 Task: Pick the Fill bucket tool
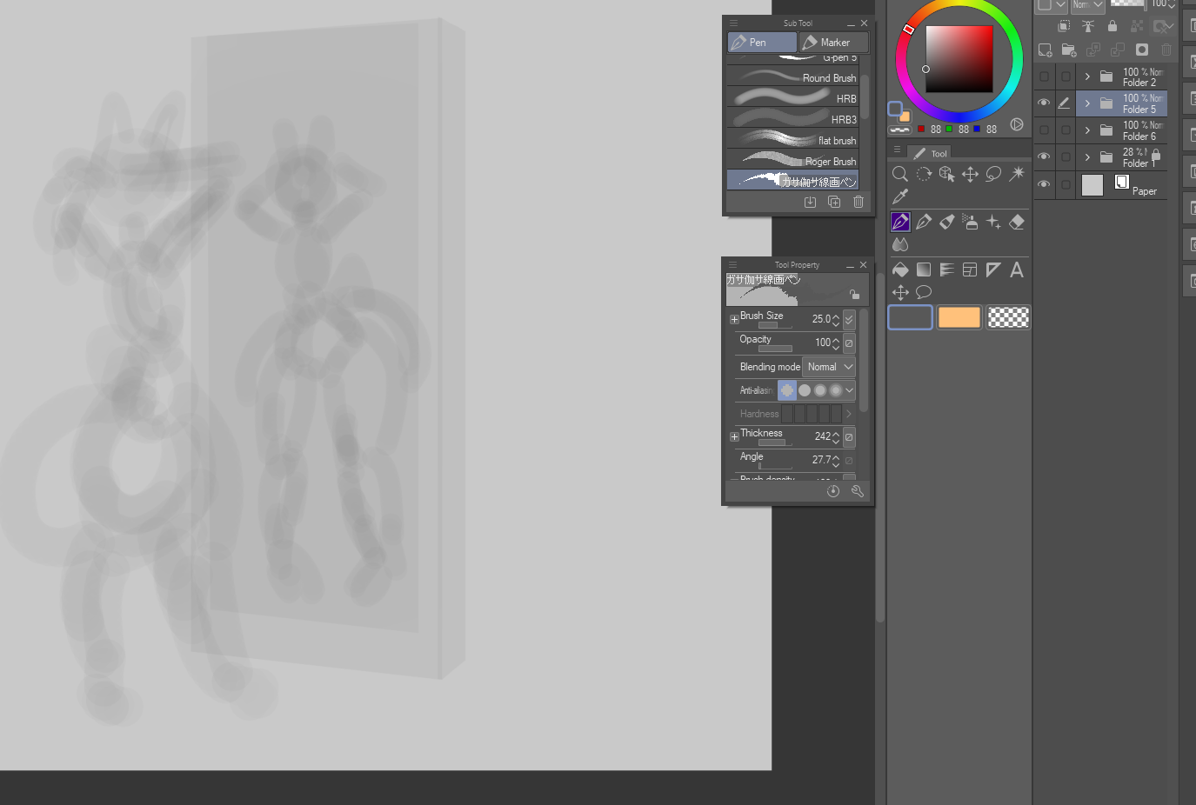pyautogui.click(x=900, y=270)
